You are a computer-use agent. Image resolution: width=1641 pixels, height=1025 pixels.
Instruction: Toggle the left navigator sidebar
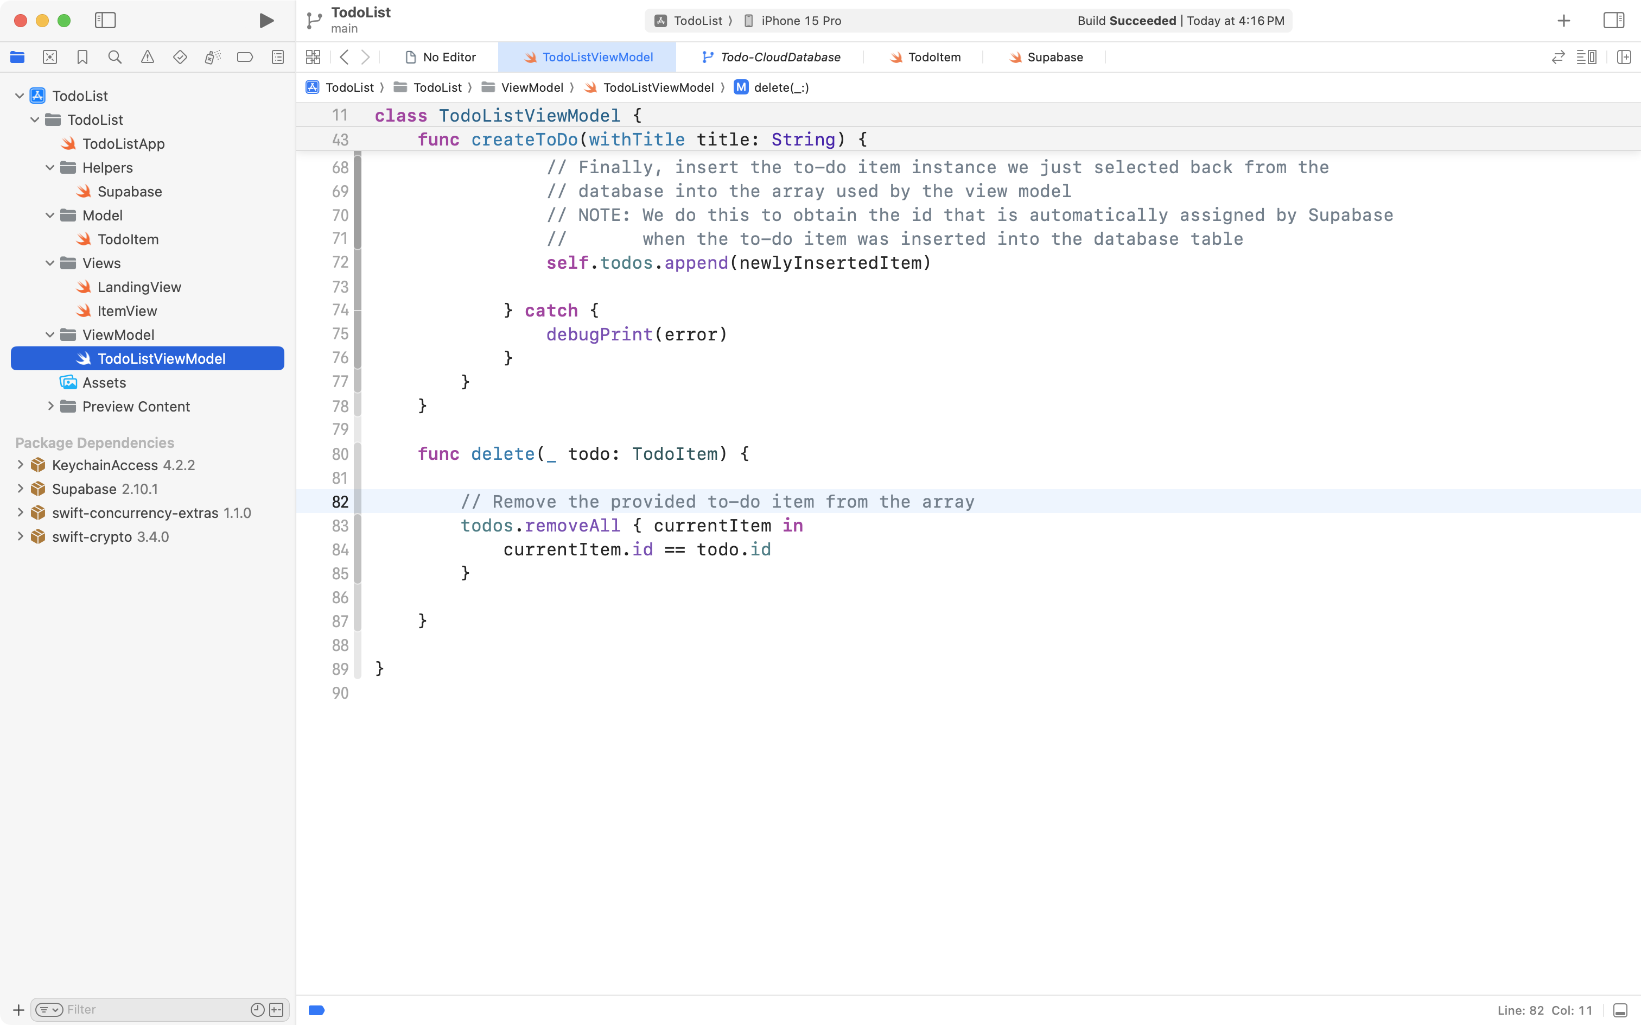pos(106,20)
